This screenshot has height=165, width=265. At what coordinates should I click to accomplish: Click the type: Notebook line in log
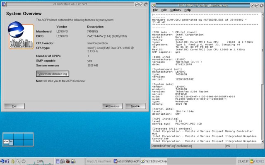click(170, 101)
